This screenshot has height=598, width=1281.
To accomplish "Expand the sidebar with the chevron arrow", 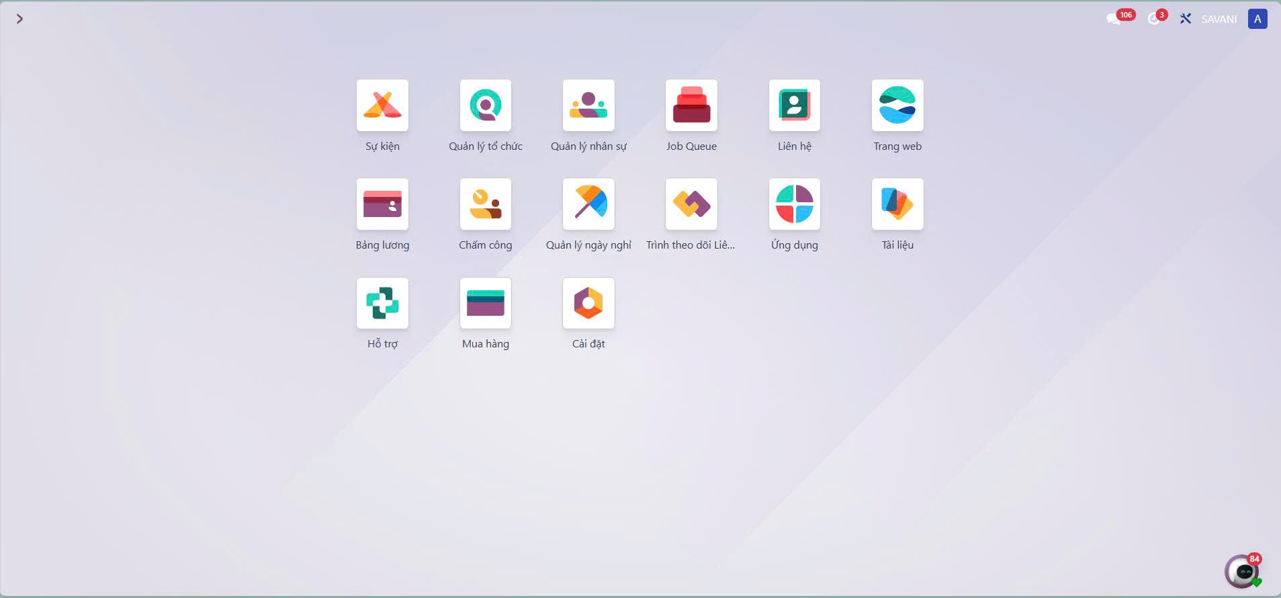I will point(19,19).
